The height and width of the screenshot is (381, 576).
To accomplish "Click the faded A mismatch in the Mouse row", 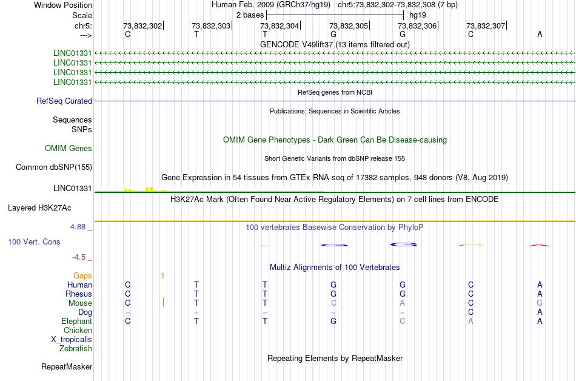I will coord(402,303).
